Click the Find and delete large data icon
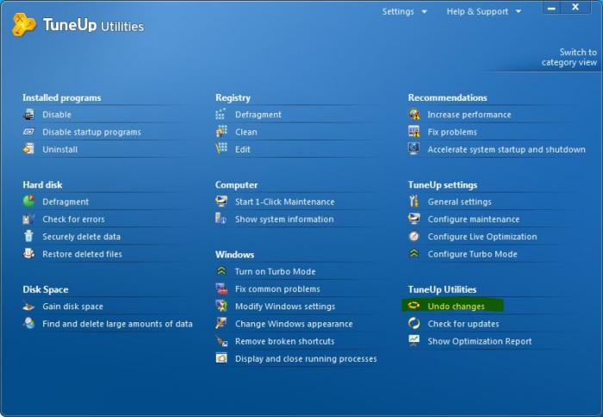 pos(28,324)
